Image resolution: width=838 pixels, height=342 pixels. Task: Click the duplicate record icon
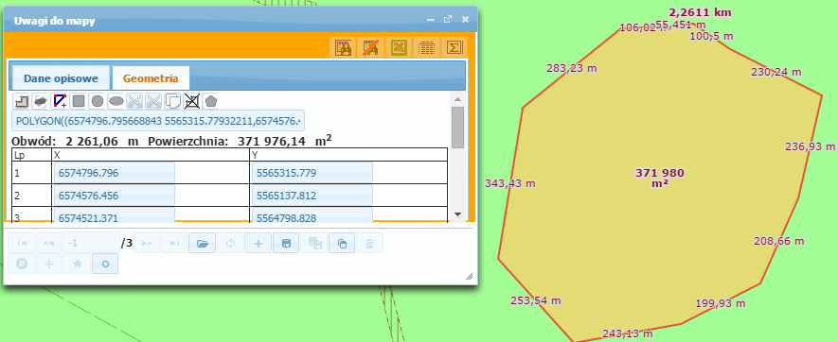coord(342,244)
